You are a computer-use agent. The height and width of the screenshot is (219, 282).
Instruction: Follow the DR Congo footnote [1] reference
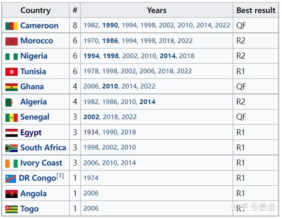pos(60,176)
